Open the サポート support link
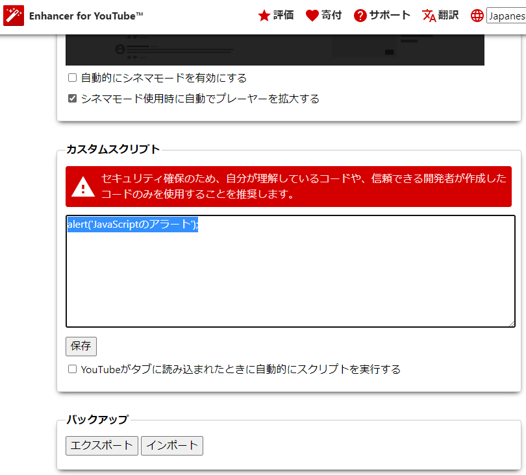The image size is (526, 475). [x=390, y=15]
